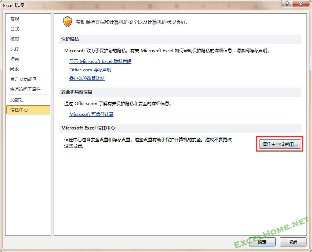Screen dimensions: 312x252
Task: Click the highlighted 信任中心 item
Action: [28, 110]
